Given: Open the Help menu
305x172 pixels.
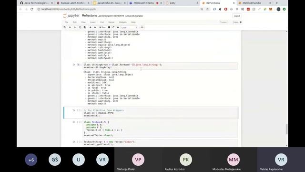Looking at the screenshot, I should pyautogui.click(x=133, y=22).
